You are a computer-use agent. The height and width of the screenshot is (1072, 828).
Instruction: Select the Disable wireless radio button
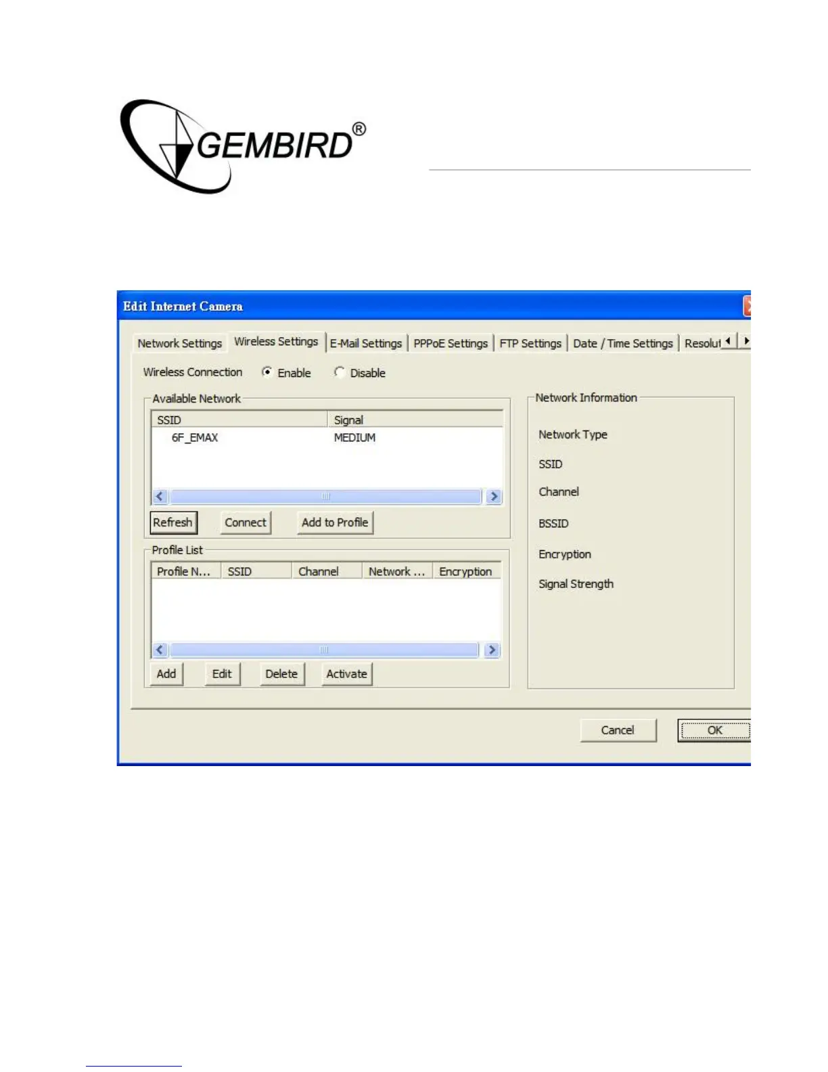pyautogui.click(x=340, y=372)
